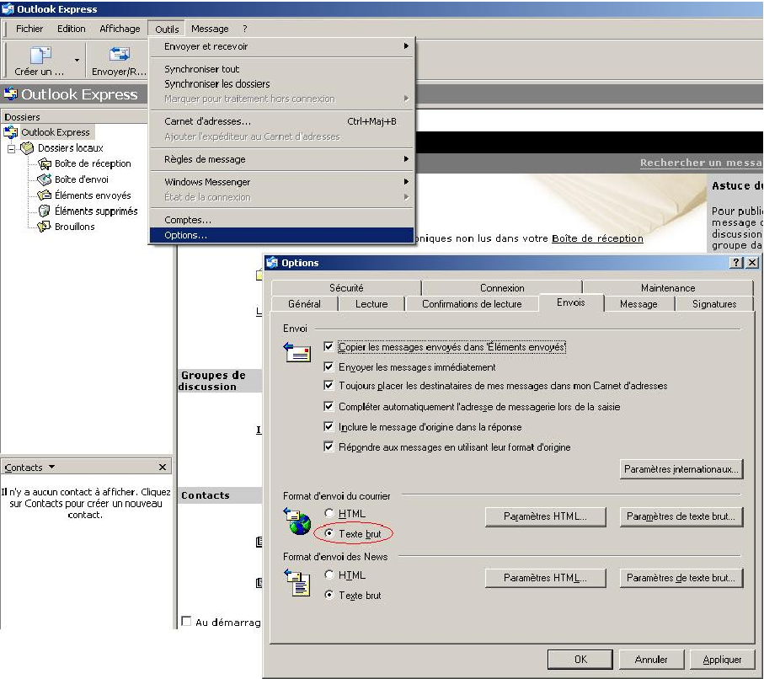Click Paramètres de texte brut... for mail
This screenshot has height=679, width=764.
click(x=681, y=516)
